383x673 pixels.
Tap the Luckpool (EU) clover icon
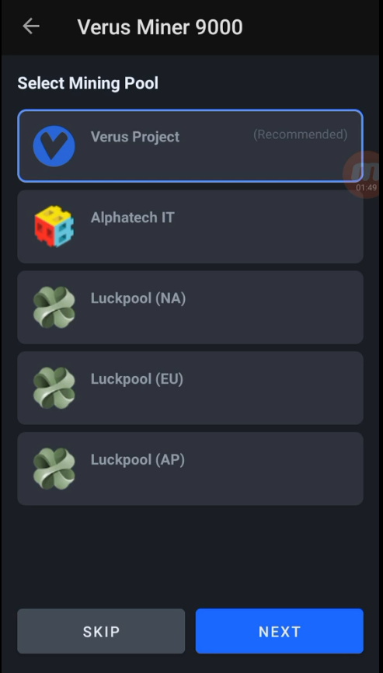click(54, 388)
